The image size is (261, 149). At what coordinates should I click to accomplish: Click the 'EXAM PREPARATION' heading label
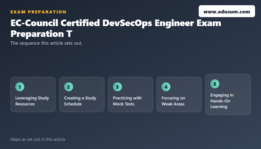[x=38, y=12]
